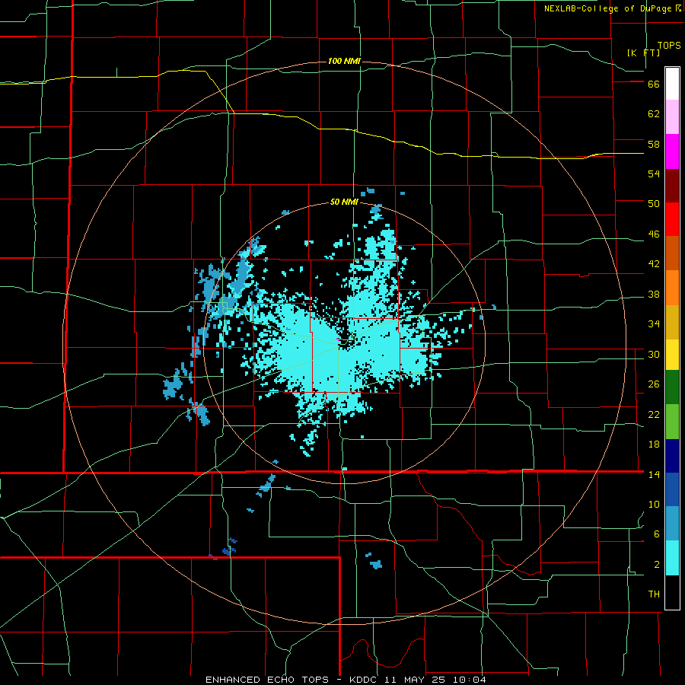Click the legend value 54
This screenshot has width=685, height=685.
coord(654,174)
